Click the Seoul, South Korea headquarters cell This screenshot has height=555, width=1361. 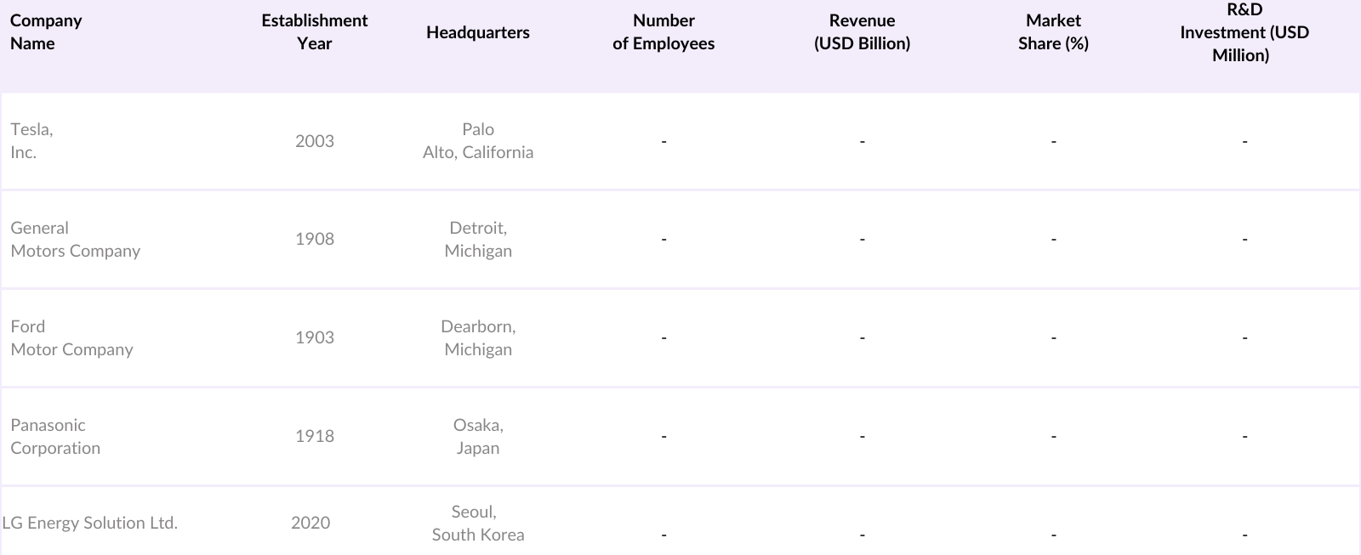(x=477, y=524)
